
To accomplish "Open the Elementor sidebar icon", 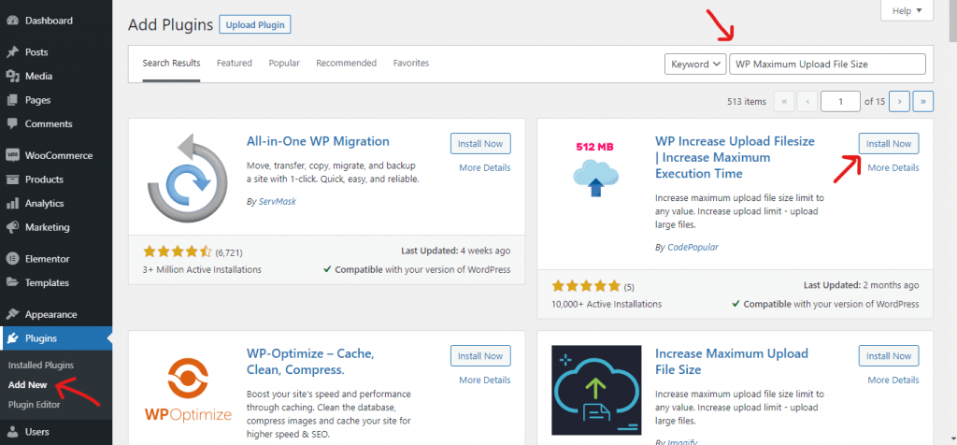I will tap(12, 259).
